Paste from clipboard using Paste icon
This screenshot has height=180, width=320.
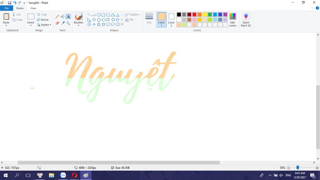(x=6, y=17)
